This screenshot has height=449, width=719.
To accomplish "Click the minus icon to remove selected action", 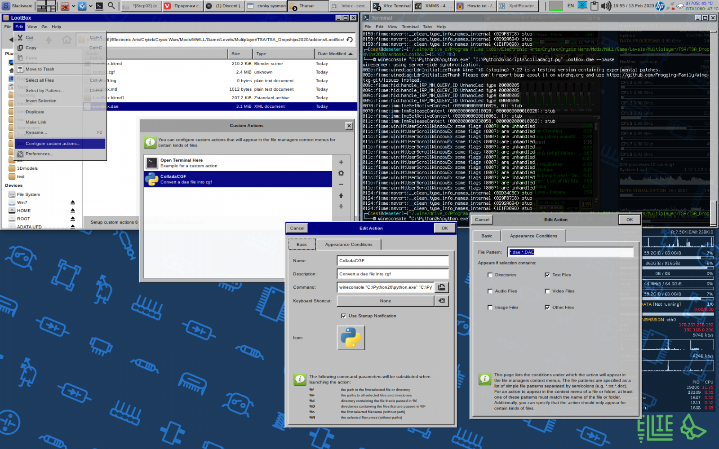I will 341,185.
